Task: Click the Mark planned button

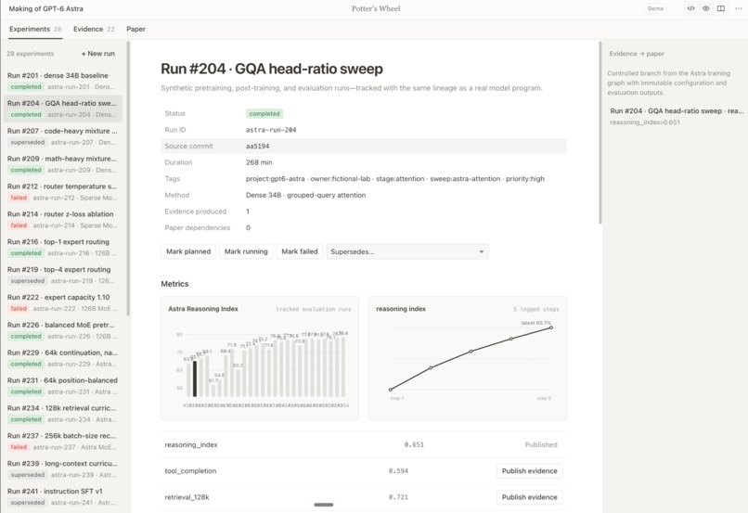Action: (x=188, y=251)
